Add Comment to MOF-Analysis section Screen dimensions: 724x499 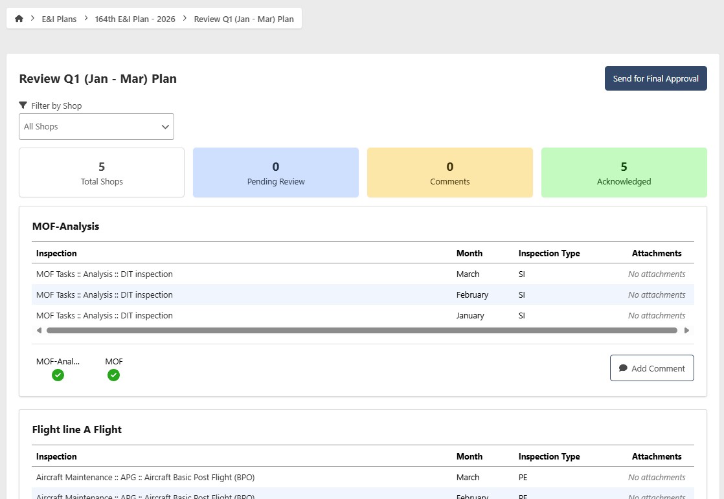[651, 368]
